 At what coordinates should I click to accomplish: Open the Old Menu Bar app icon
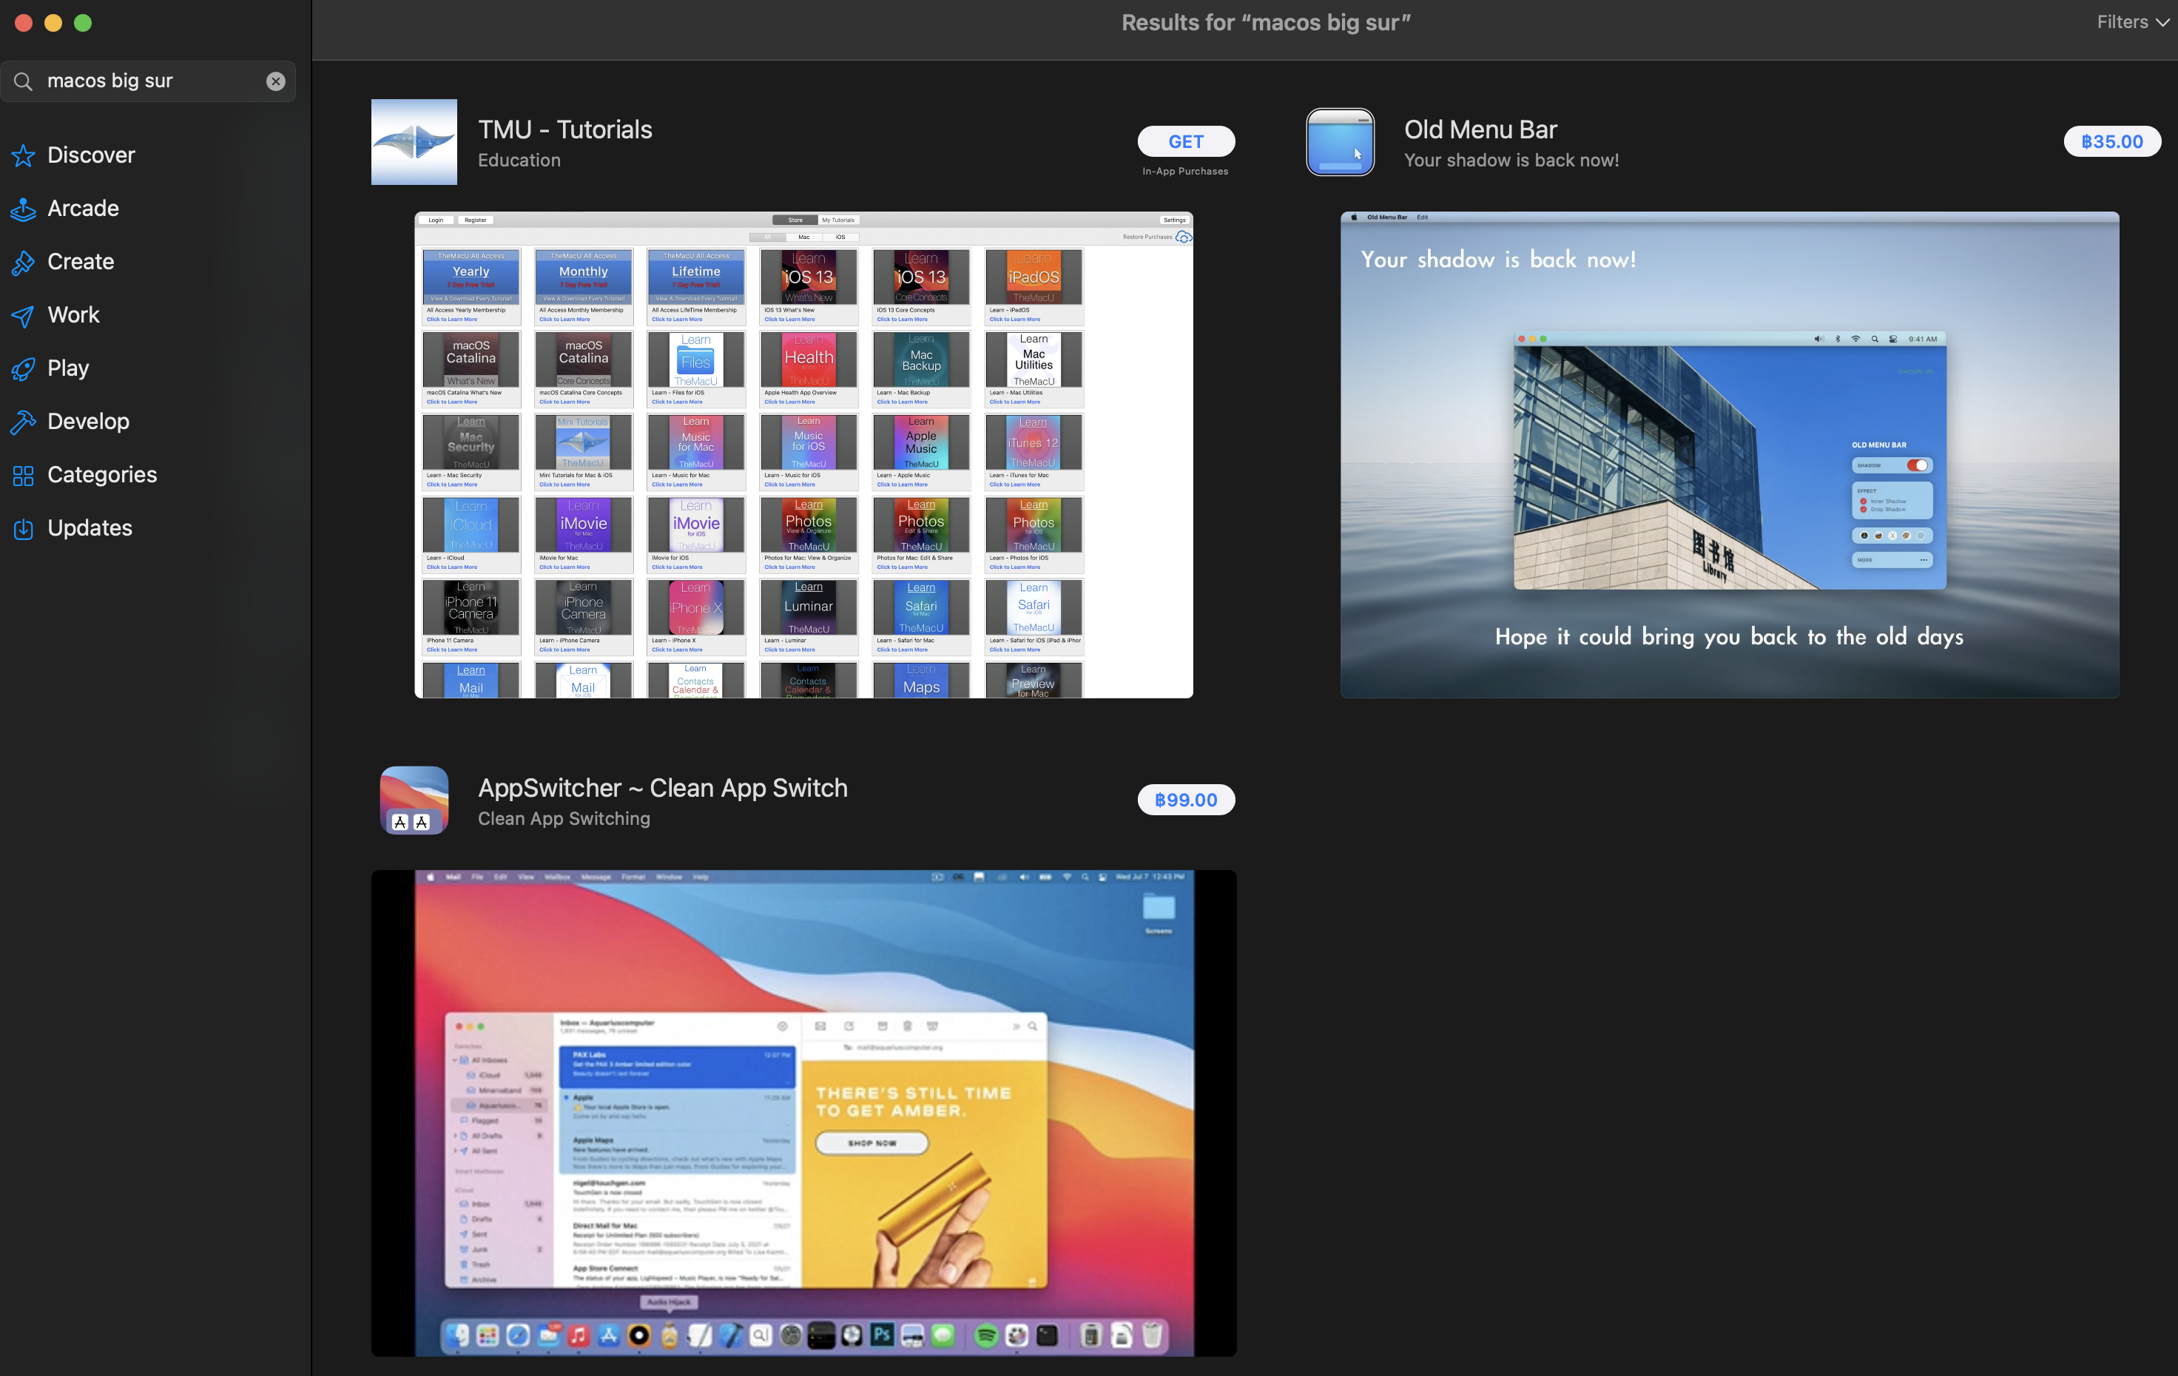point(1340,142)
